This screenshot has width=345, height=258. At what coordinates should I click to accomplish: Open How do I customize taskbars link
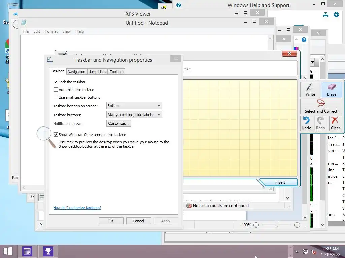tap(77, 208)
